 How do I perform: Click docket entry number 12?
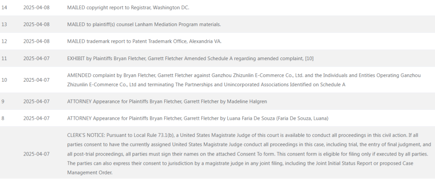tap(4, 41)
